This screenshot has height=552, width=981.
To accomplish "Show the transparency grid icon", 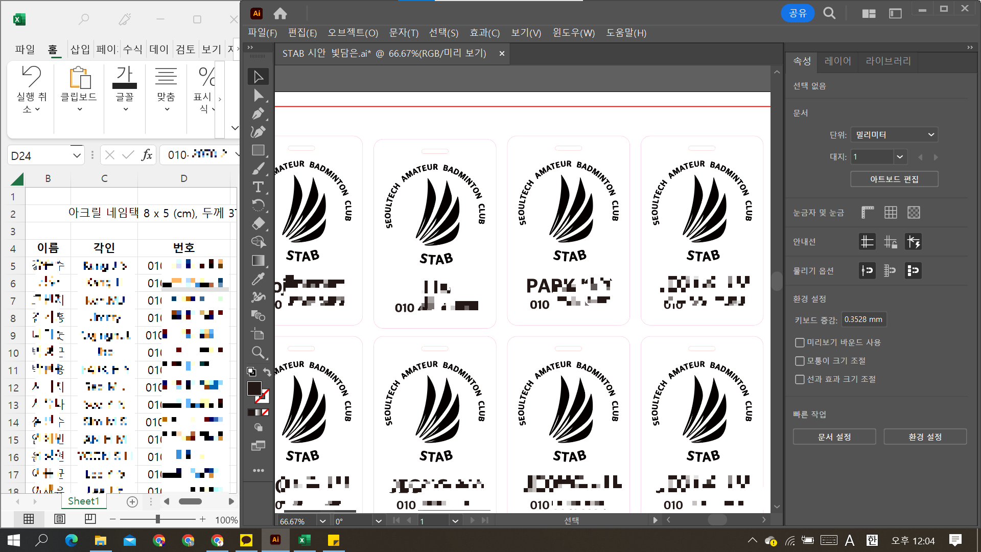I will pos(914,213).
